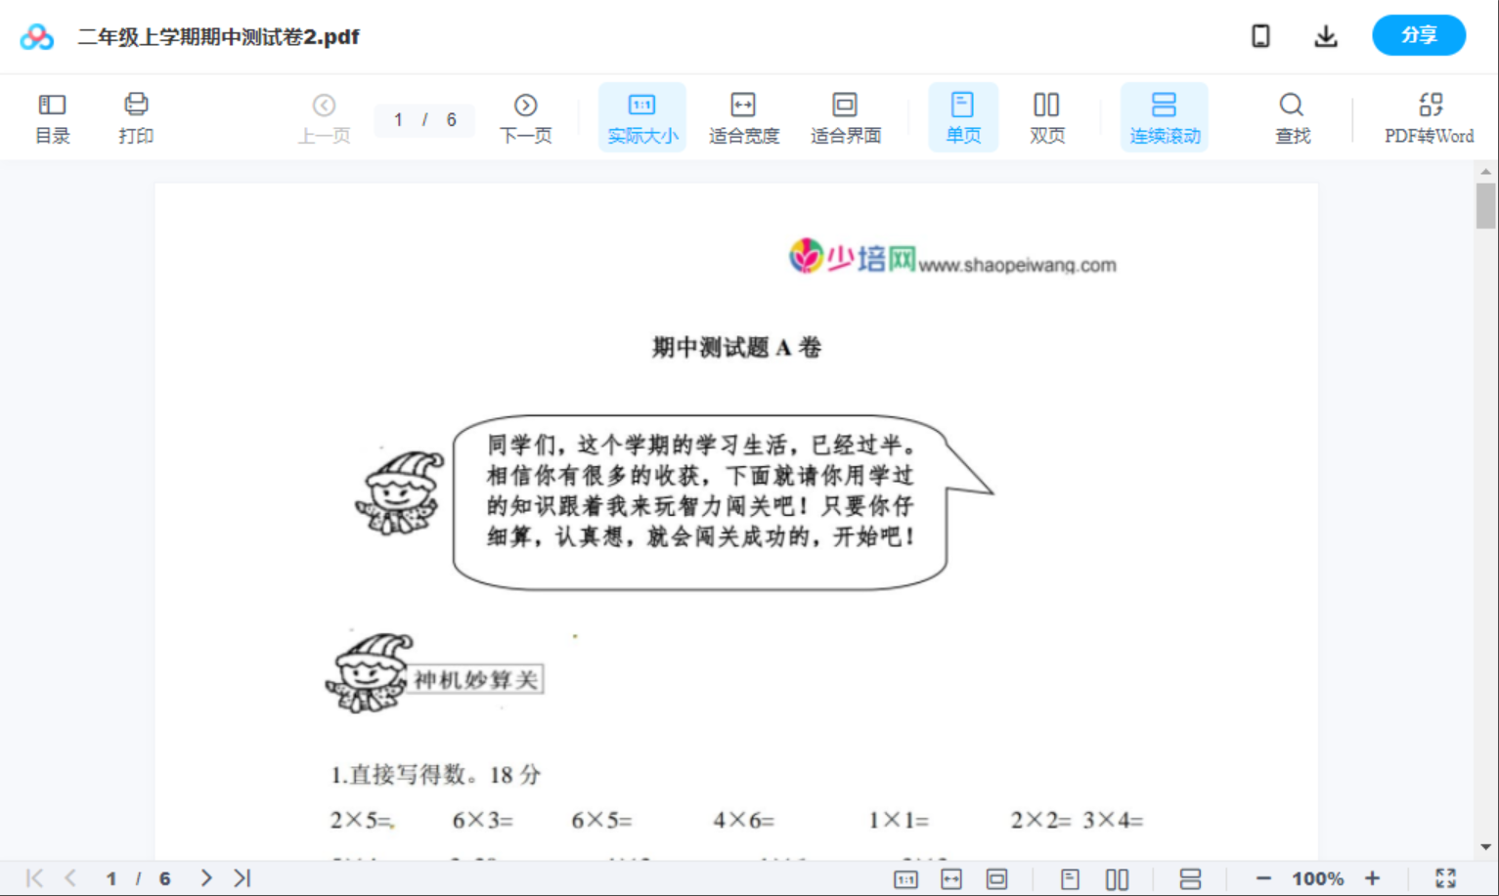Viewport: 1499px width, 896px height.
Task: Click next page arrow in bottom bar
Action: (205, 877)
